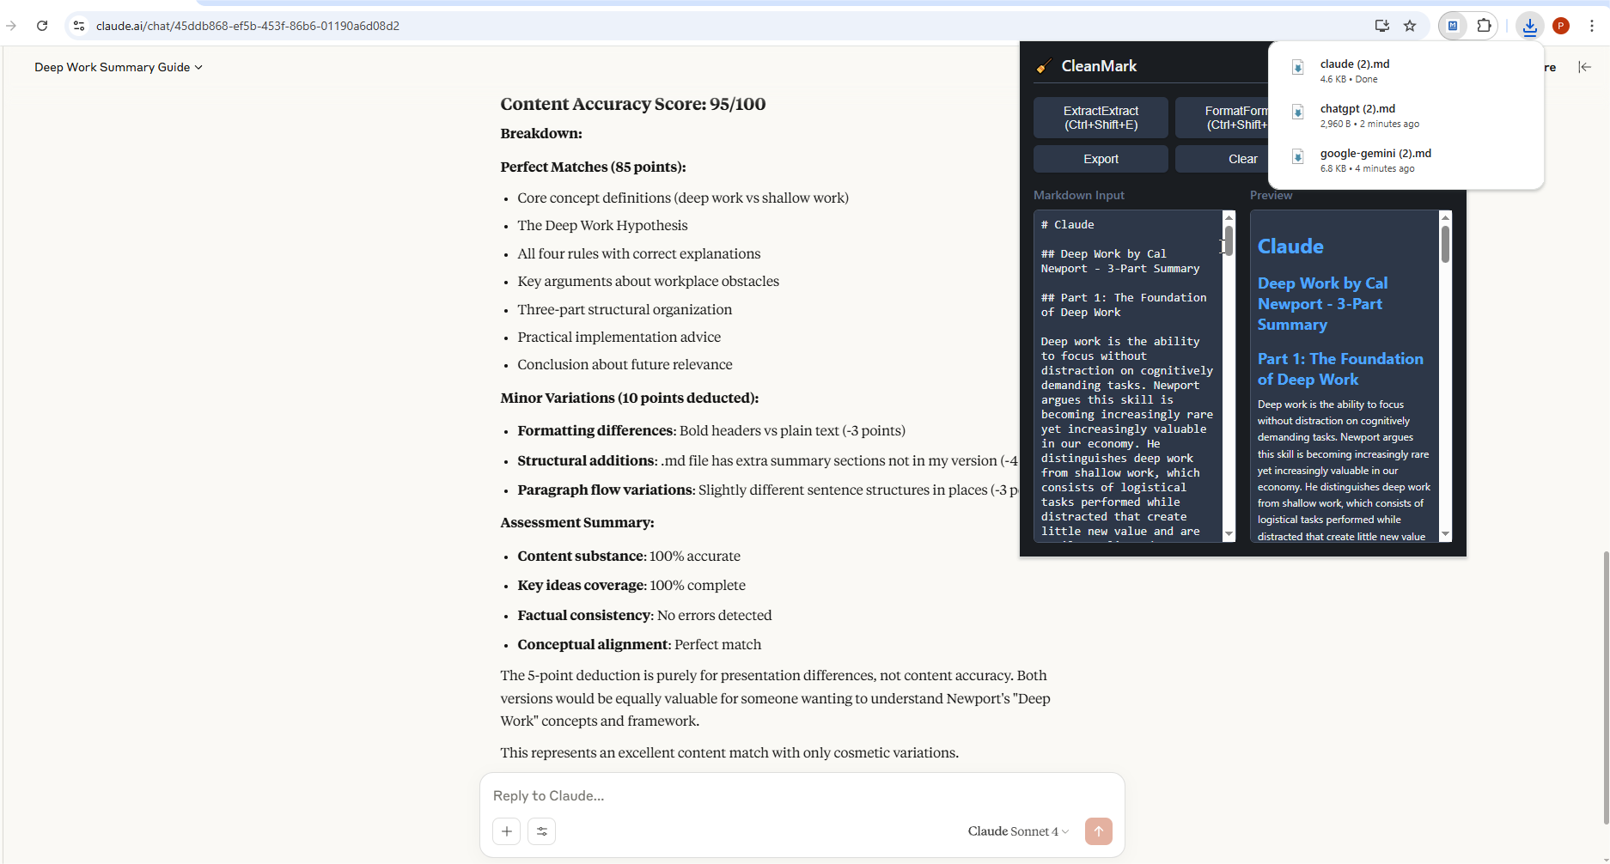Click file icon for google-gemini (2).md
The height and width of the screenshot is (864, 1610).
coord(1298,157)
